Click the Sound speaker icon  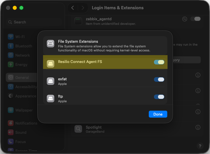click(11, 132)
